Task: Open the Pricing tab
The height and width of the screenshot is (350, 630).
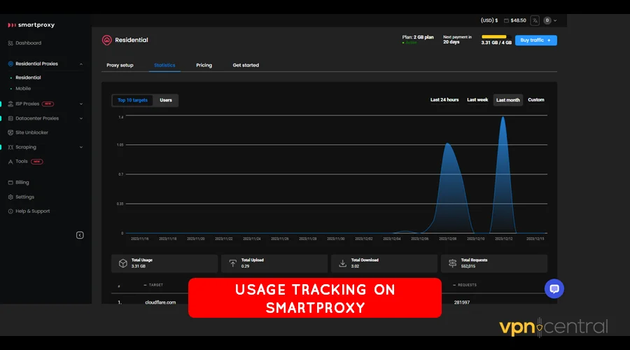Action: [x=204, y=65]
